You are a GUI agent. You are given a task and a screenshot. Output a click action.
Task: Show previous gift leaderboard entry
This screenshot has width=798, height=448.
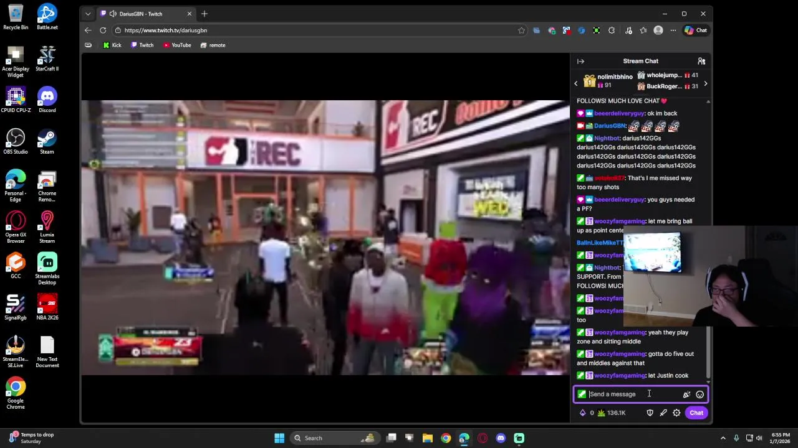[x=576, y=83]
